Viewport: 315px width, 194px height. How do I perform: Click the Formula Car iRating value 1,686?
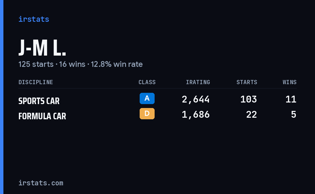196,115
